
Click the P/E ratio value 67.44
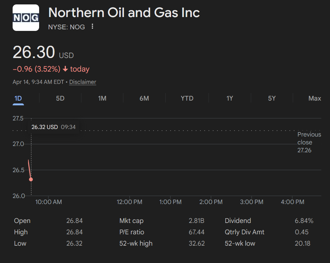[x=197, y=232]
